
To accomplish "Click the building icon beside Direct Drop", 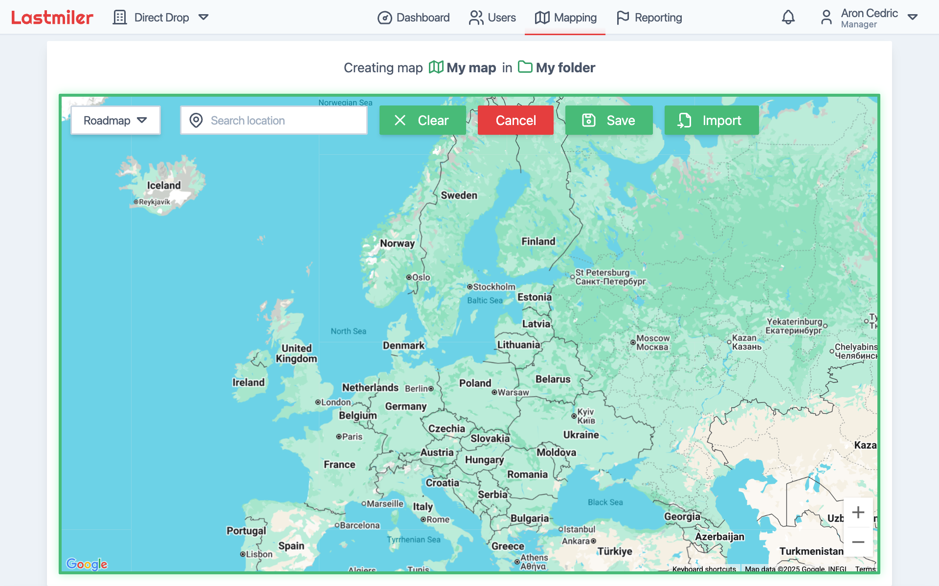I will [x=119, y=18].
